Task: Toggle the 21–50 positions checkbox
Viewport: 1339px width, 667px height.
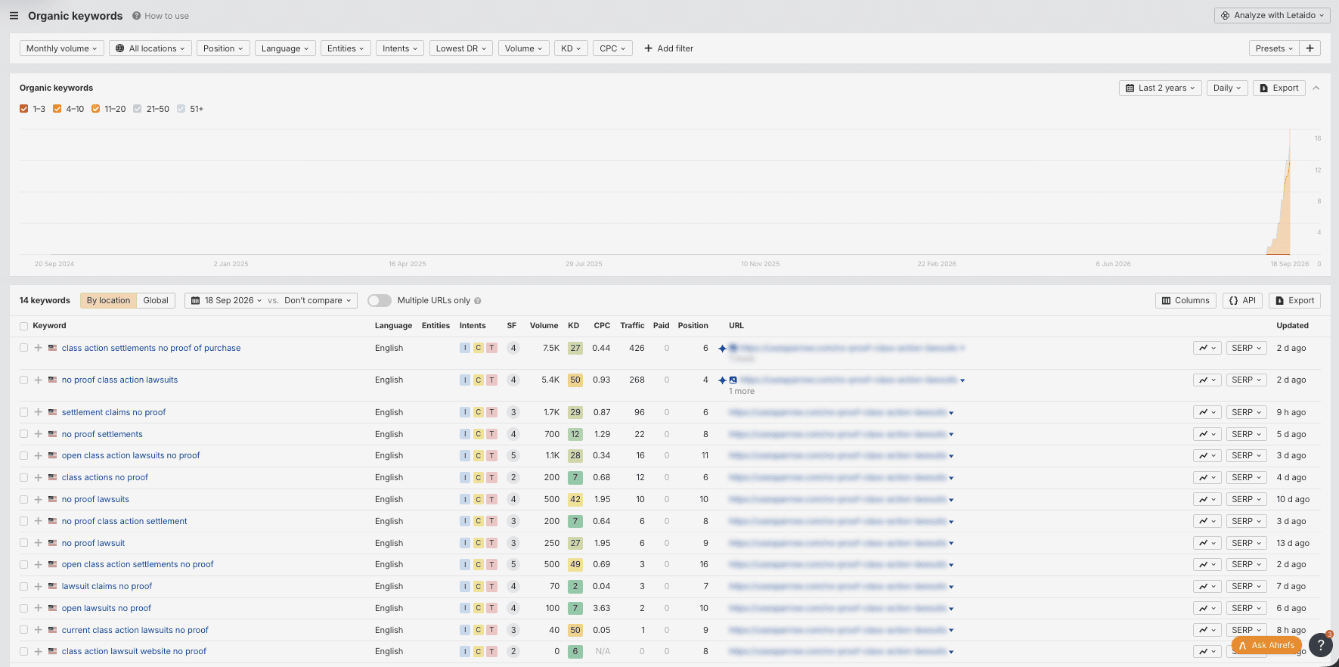Action: [137, 109]
